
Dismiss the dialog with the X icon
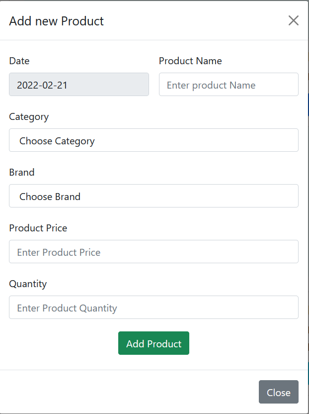(x=294, y=20)
